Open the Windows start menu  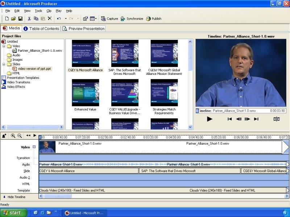13,213
